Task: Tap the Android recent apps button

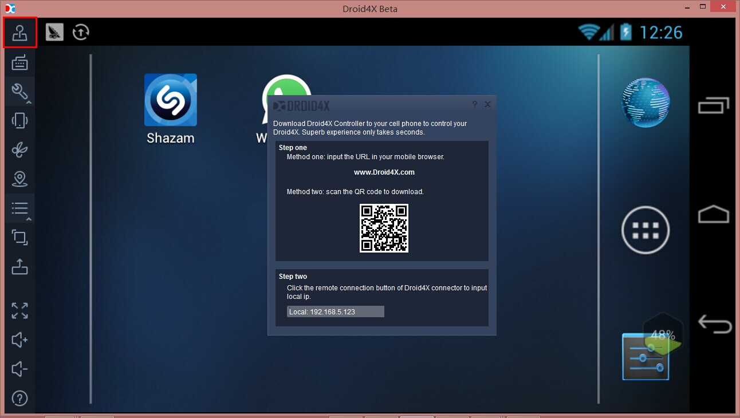Action: [x=714, y=105]
